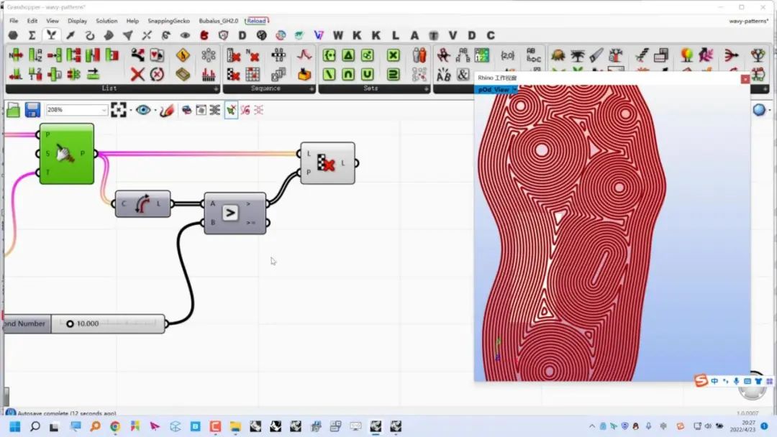This screenshot has width=777, height=437.
Task: Select the Duplicate Data icon
Action: coord(278,74)
